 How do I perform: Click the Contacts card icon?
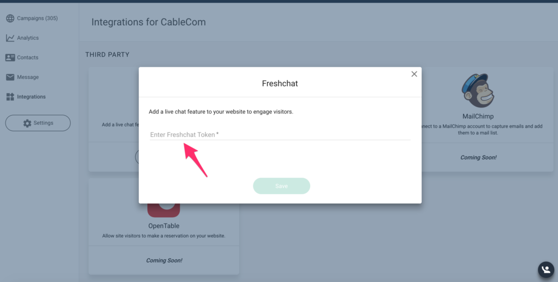(x=10, y=57)
